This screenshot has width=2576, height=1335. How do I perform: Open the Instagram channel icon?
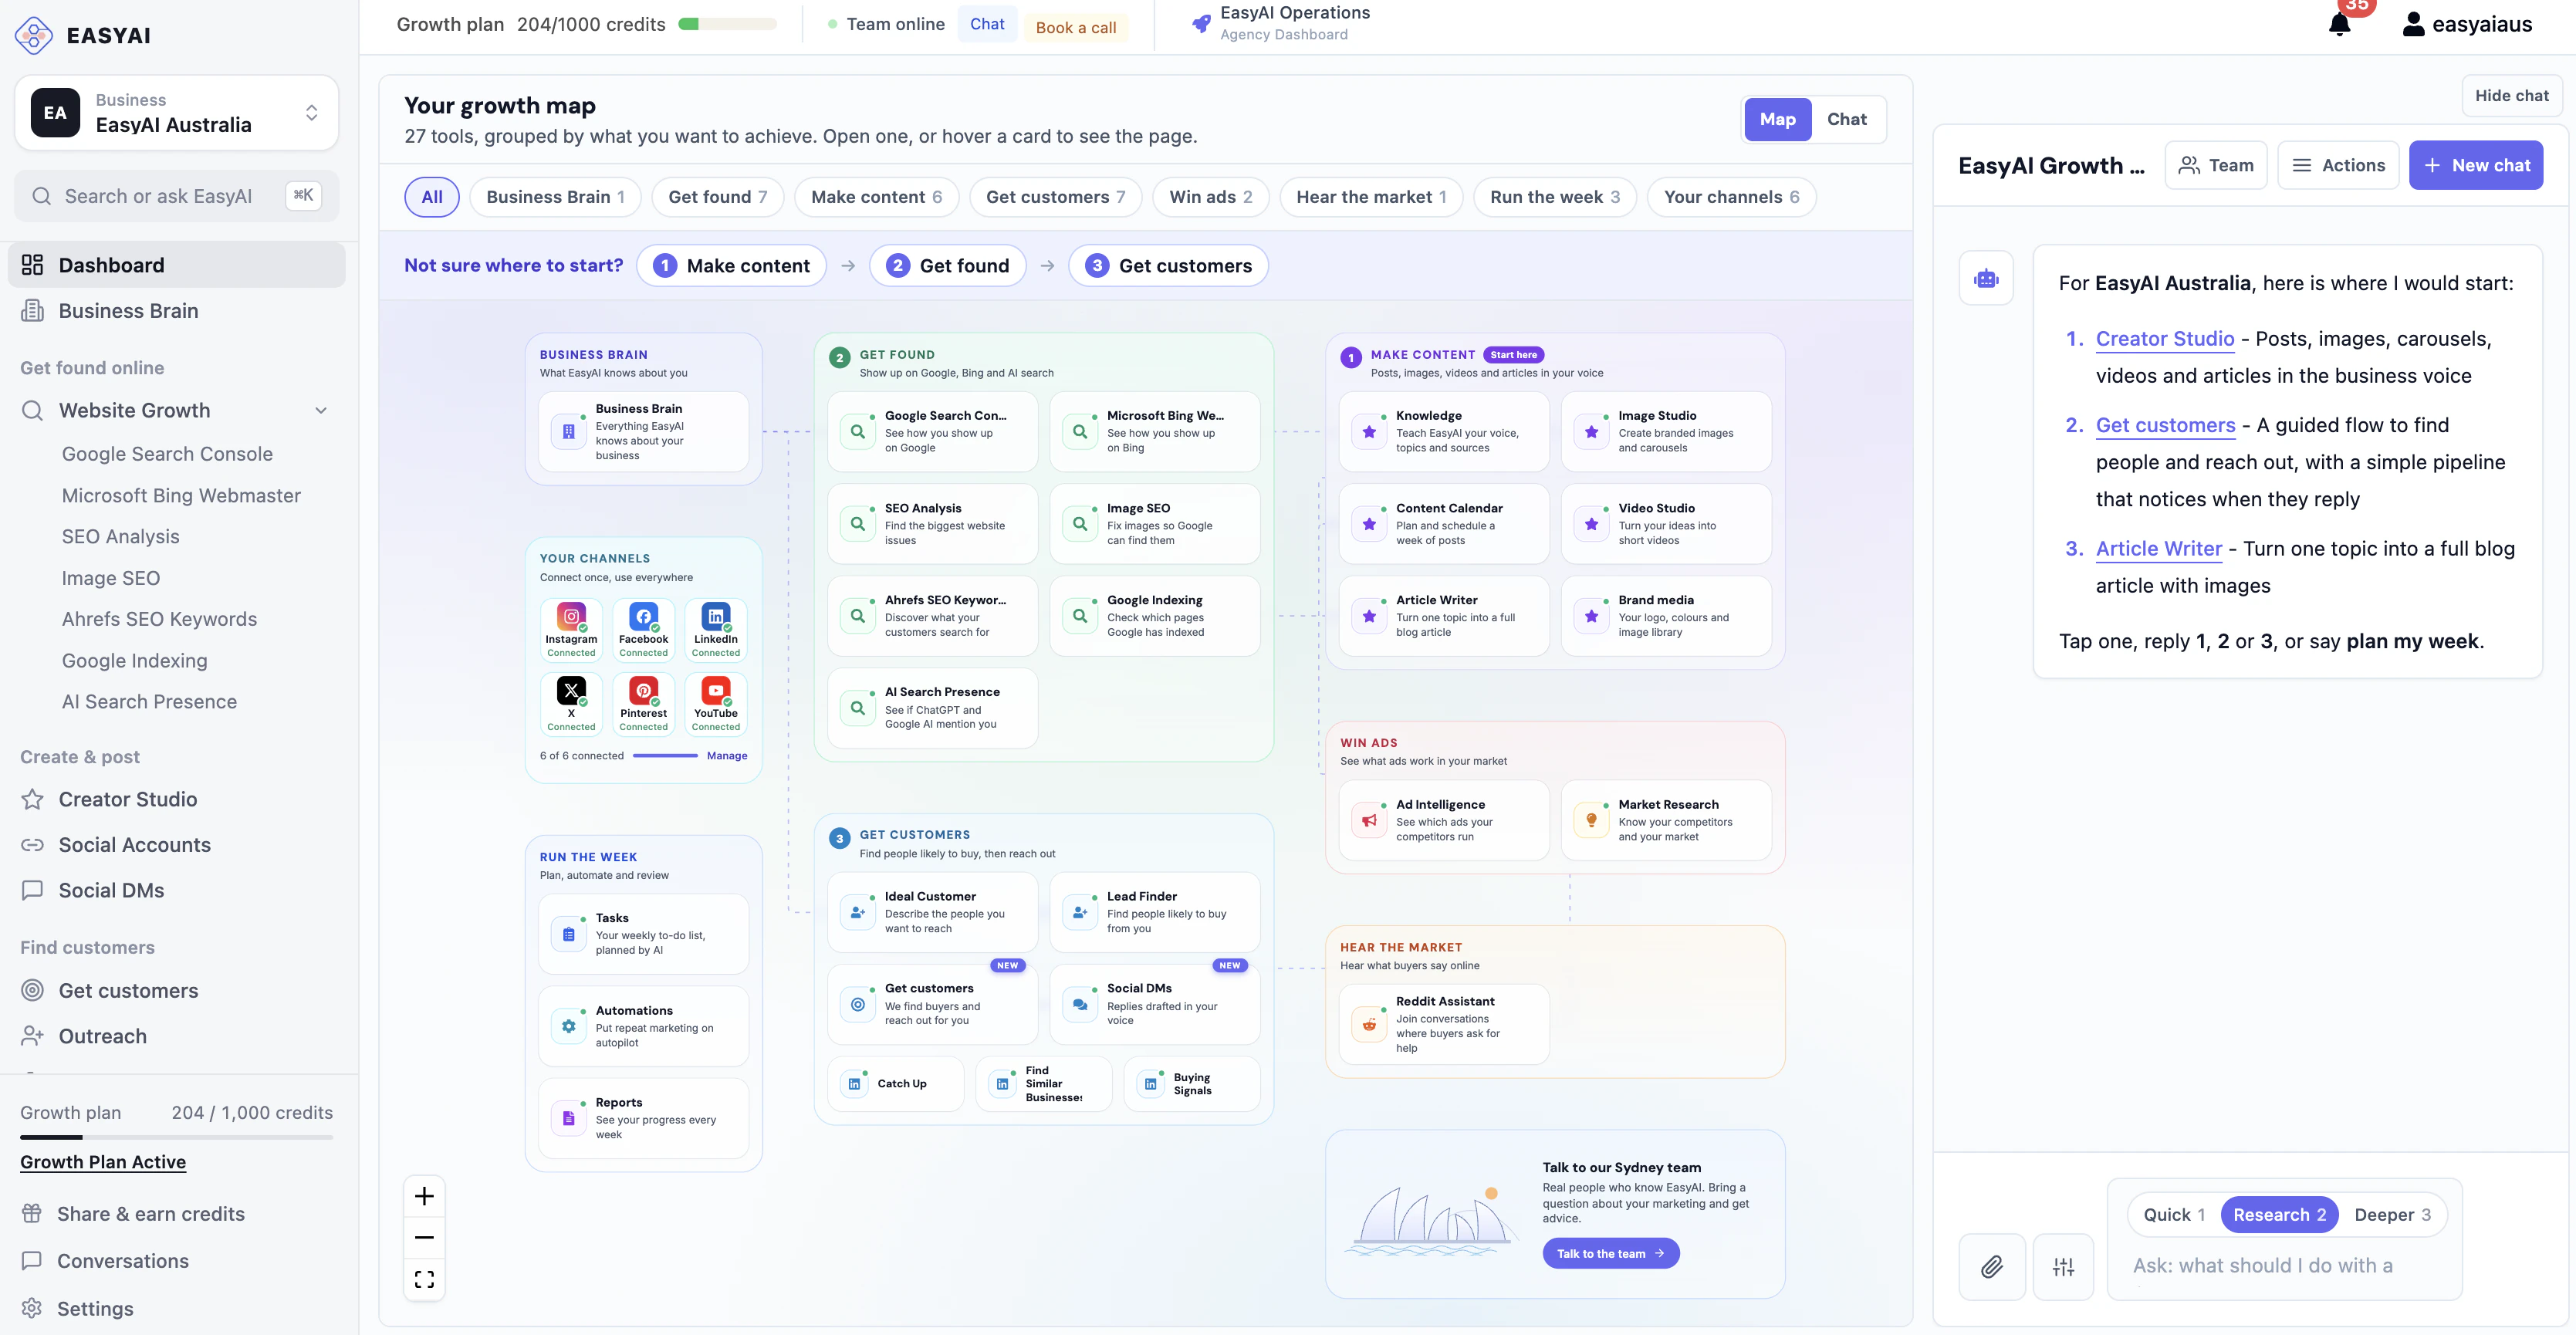pos(571,616)
